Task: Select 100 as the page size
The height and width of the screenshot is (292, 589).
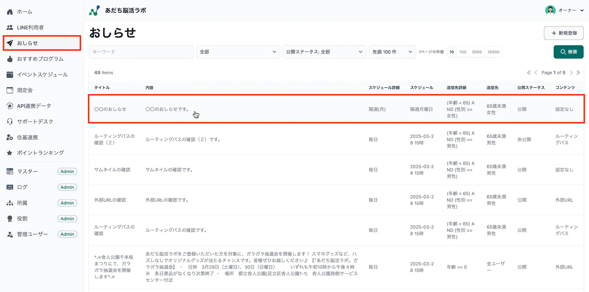Action: pyautogui.click(x=463, y=52)
